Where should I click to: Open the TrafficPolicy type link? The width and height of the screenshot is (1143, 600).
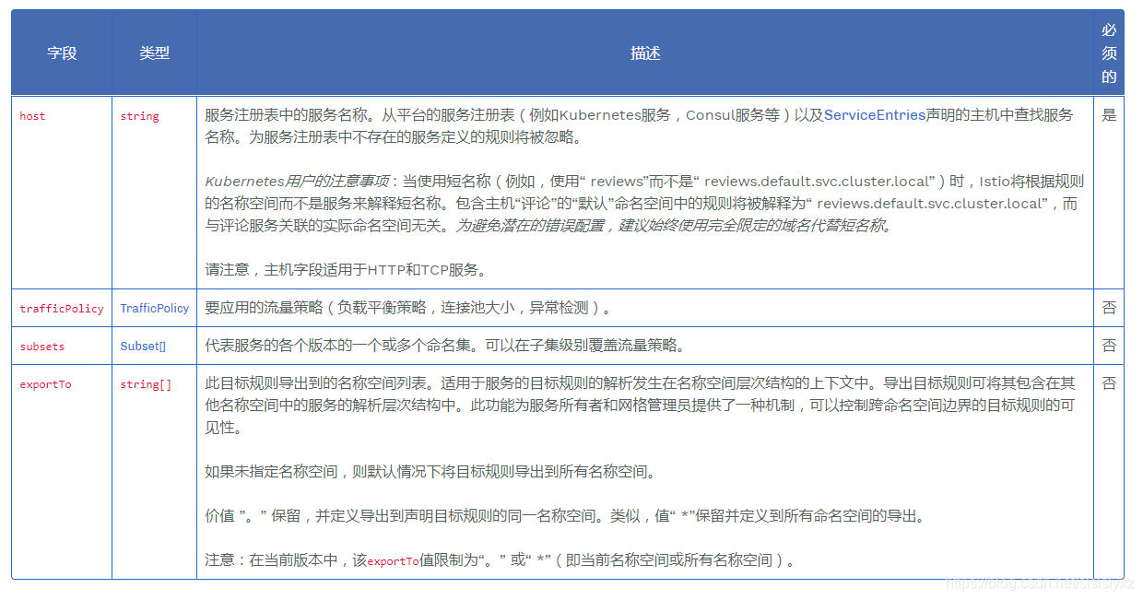tap(153, 308)
